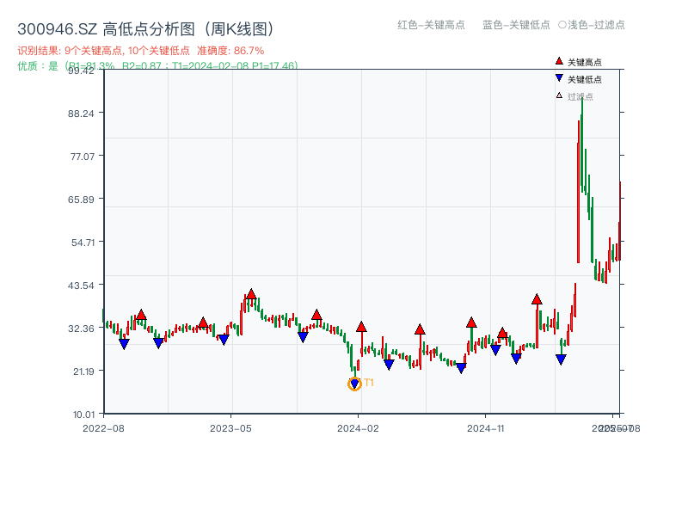Click final key low marker before 2025 surge

(561, 359)
